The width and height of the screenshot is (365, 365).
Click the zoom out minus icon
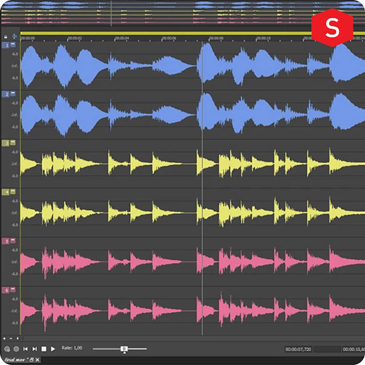tap(11, 338)
